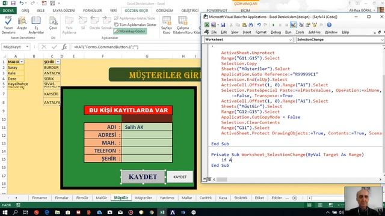Open the Insert menu in VBA editor
This screenshot has height=216, width=385.
[247, 32]
